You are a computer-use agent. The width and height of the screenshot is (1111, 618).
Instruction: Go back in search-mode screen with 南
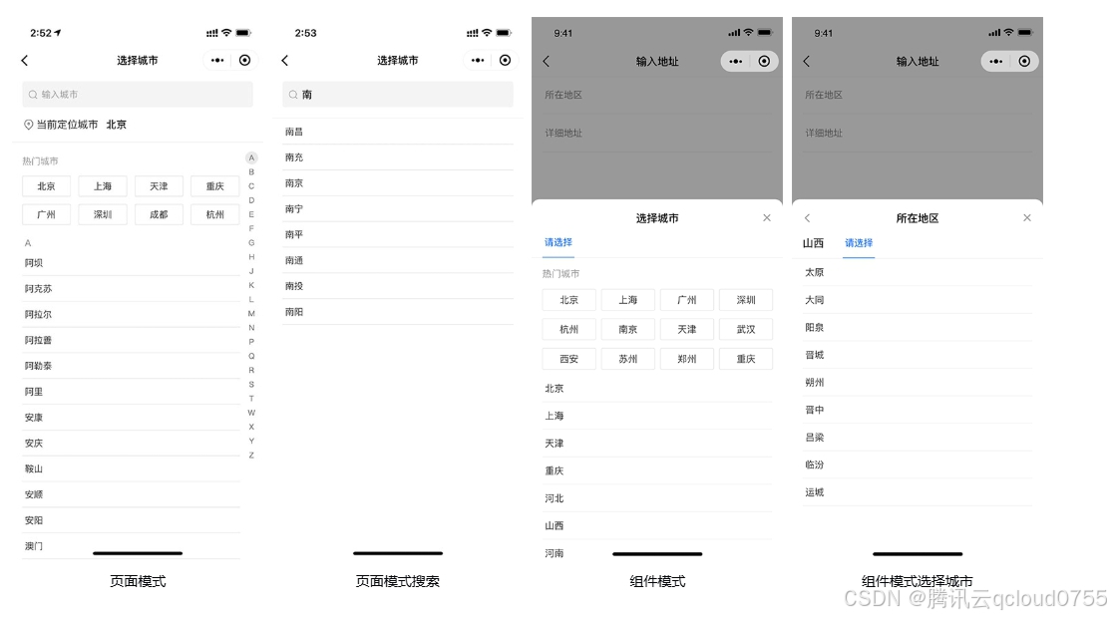[285, 61]
